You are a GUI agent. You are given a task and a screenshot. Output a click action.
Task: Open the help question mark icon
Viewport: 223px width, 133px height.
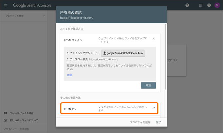[187, 5]
